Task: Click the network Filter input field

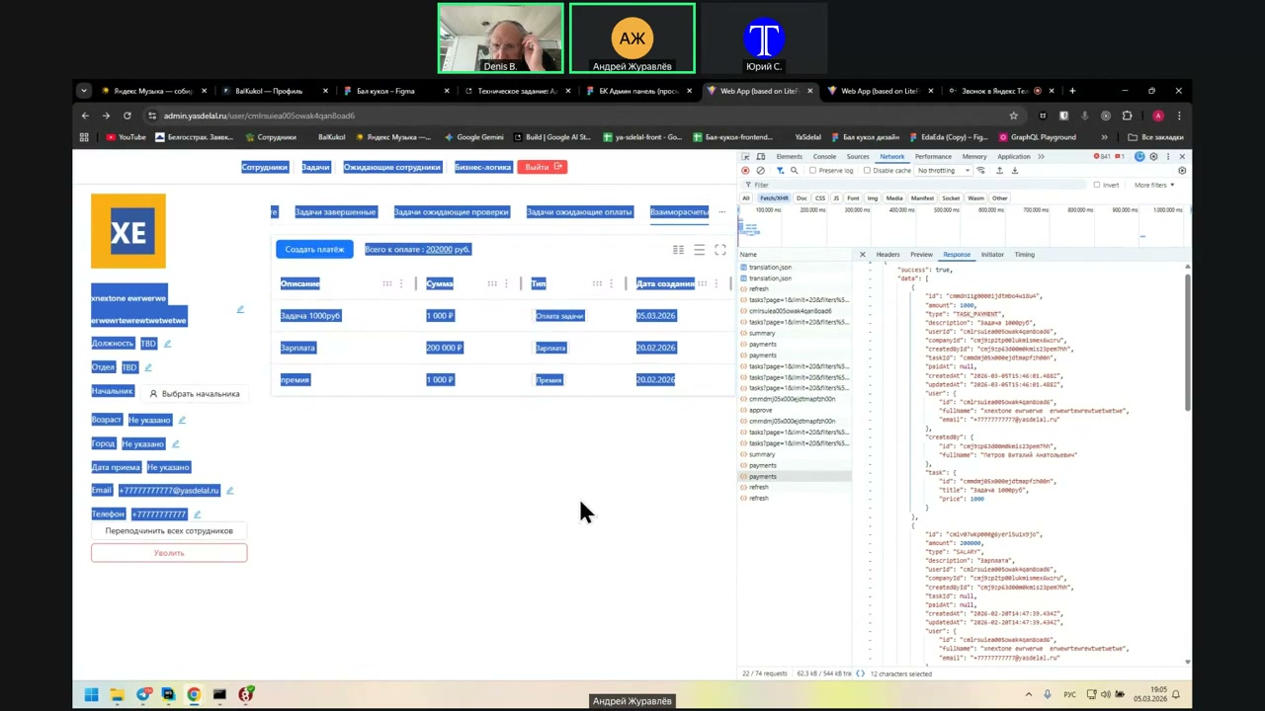Action: coord(889,185)
